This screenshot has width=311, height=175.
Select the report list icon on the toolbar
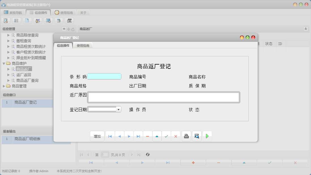(x=16, y=20)
